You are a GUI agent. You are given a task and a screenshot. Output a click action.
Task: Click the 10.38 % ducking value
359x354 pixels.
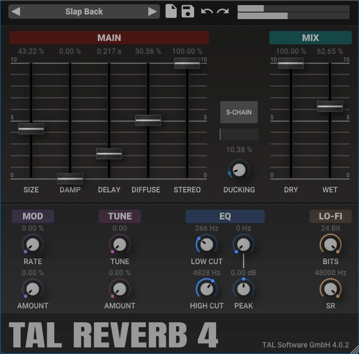(x=239, y=150)
